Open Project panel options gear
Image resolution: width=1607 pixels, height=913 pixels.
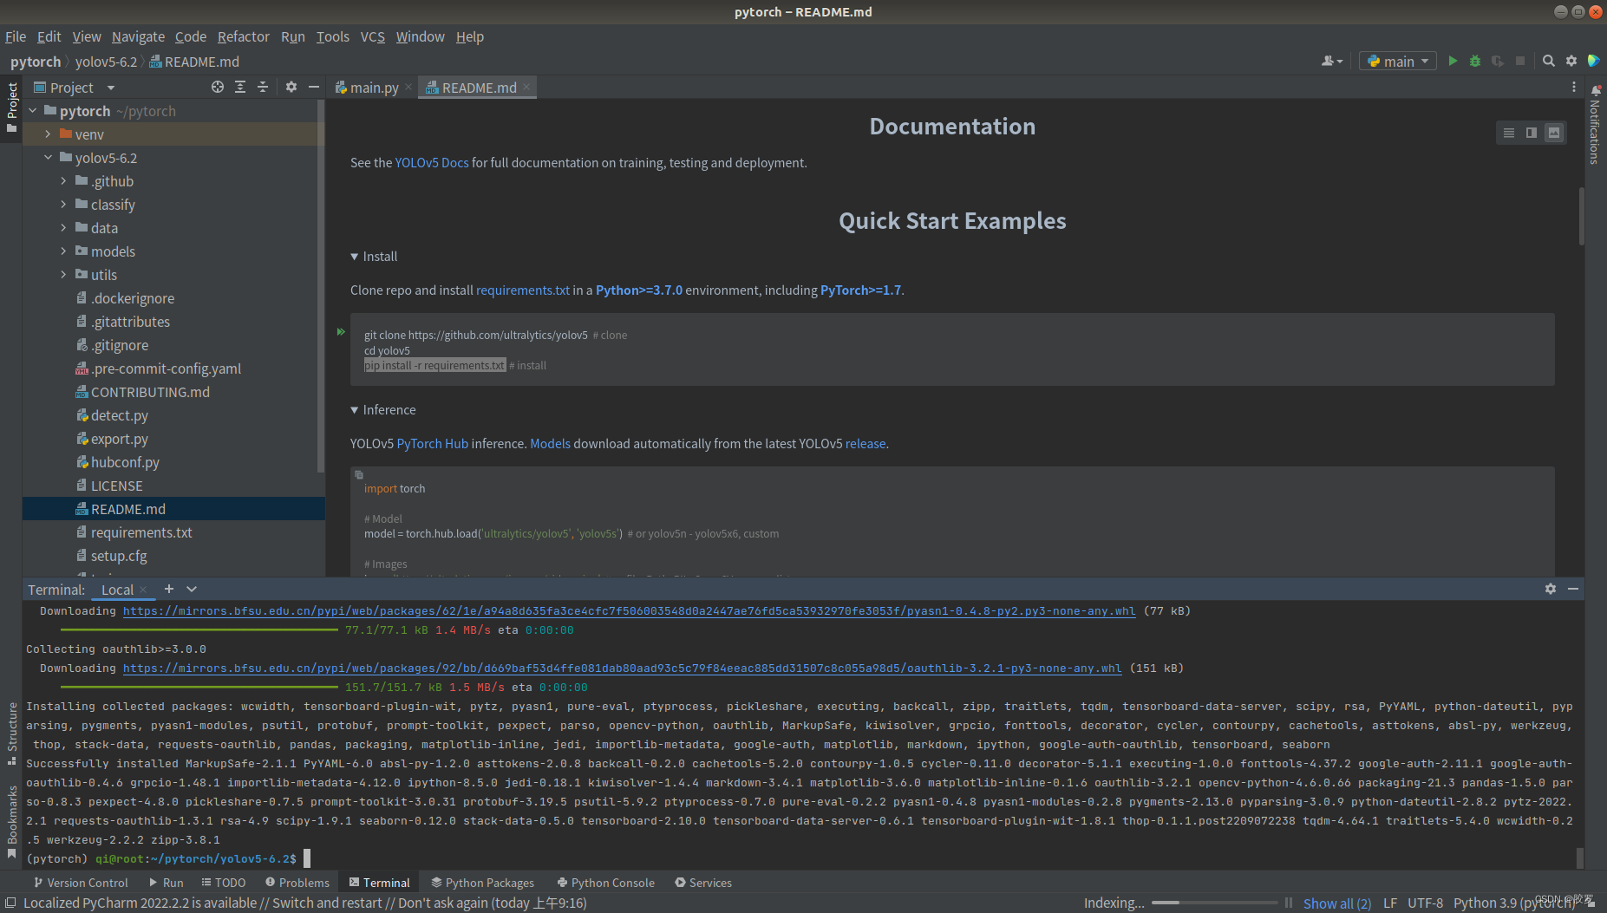291,87
